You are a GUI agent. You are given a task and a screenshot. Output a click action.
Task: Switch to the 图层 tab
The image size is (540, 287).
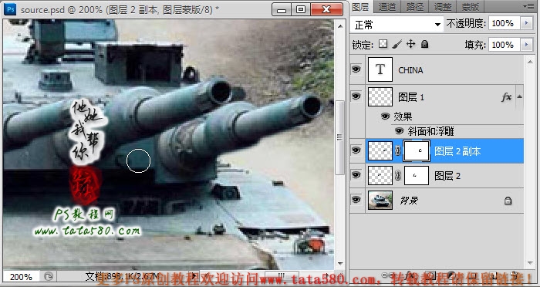click(360, 6)
